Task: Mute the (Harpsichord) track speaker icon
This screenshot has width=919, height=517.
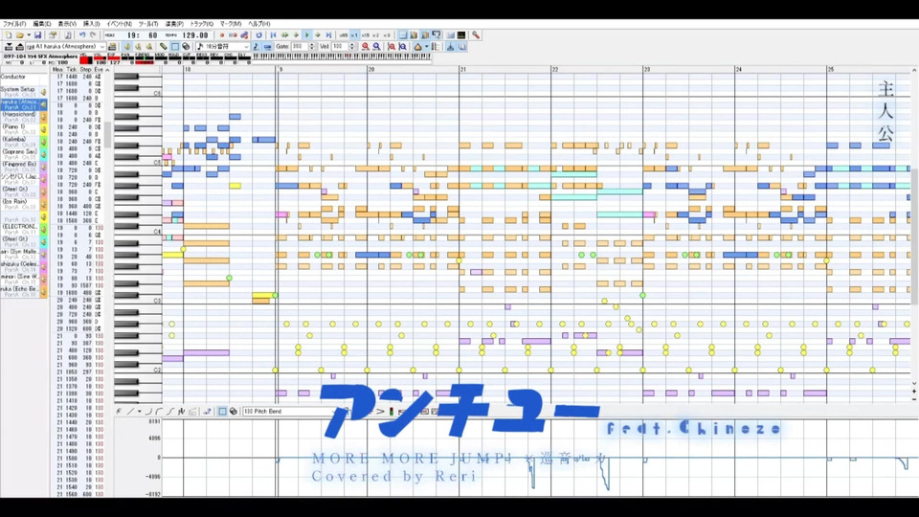Action: [43, 117]
